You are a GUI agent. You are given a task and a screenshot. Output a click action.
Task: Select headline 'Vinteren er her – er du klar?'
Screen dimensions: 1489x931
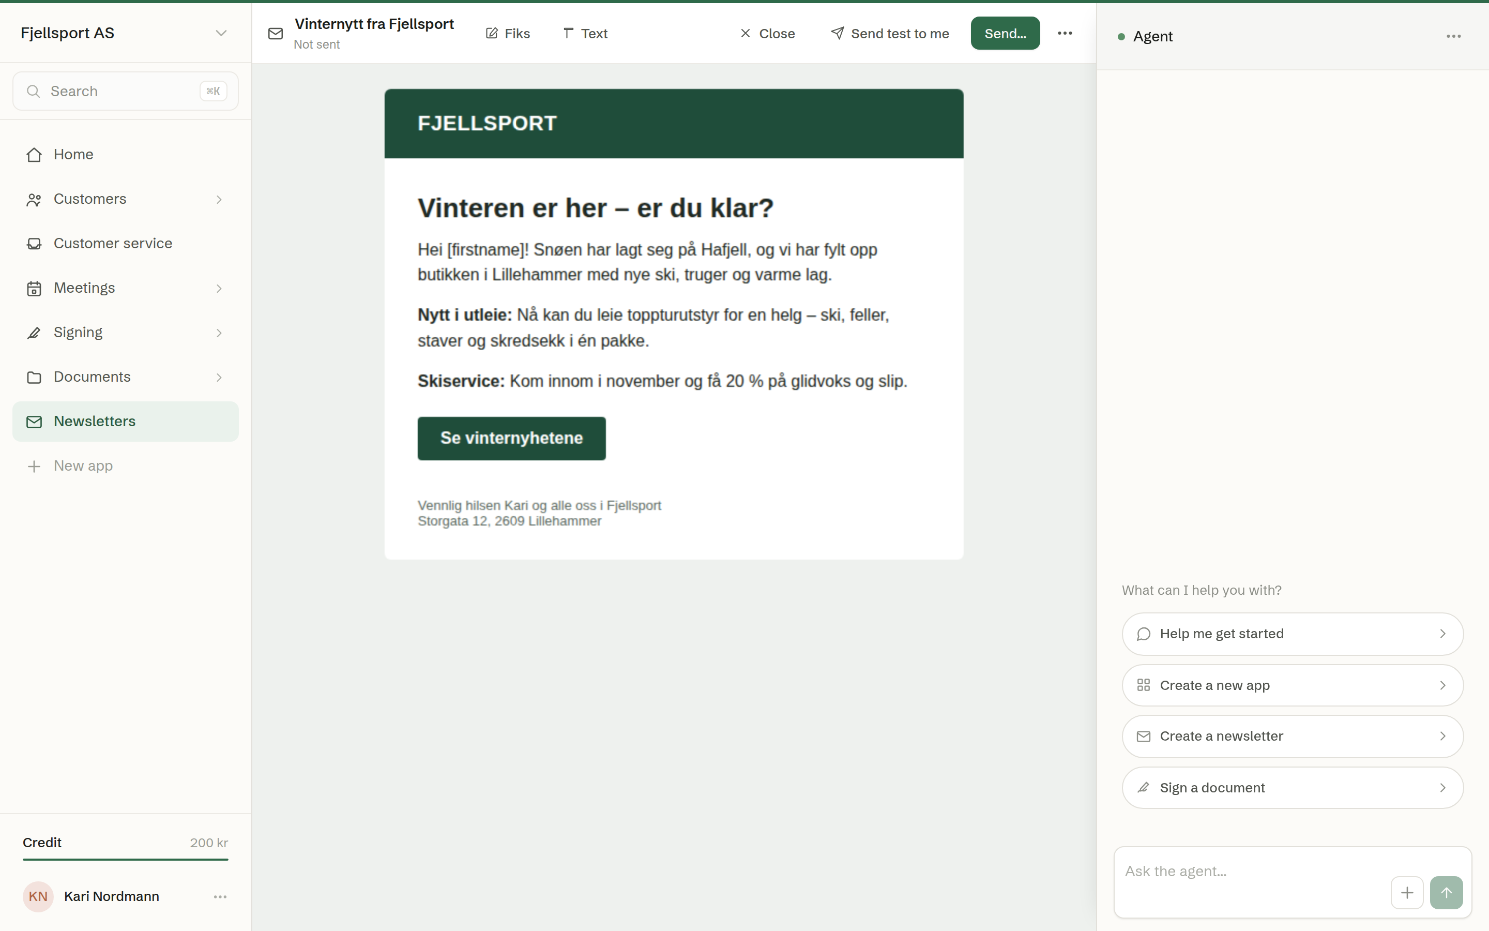(595, 208)
